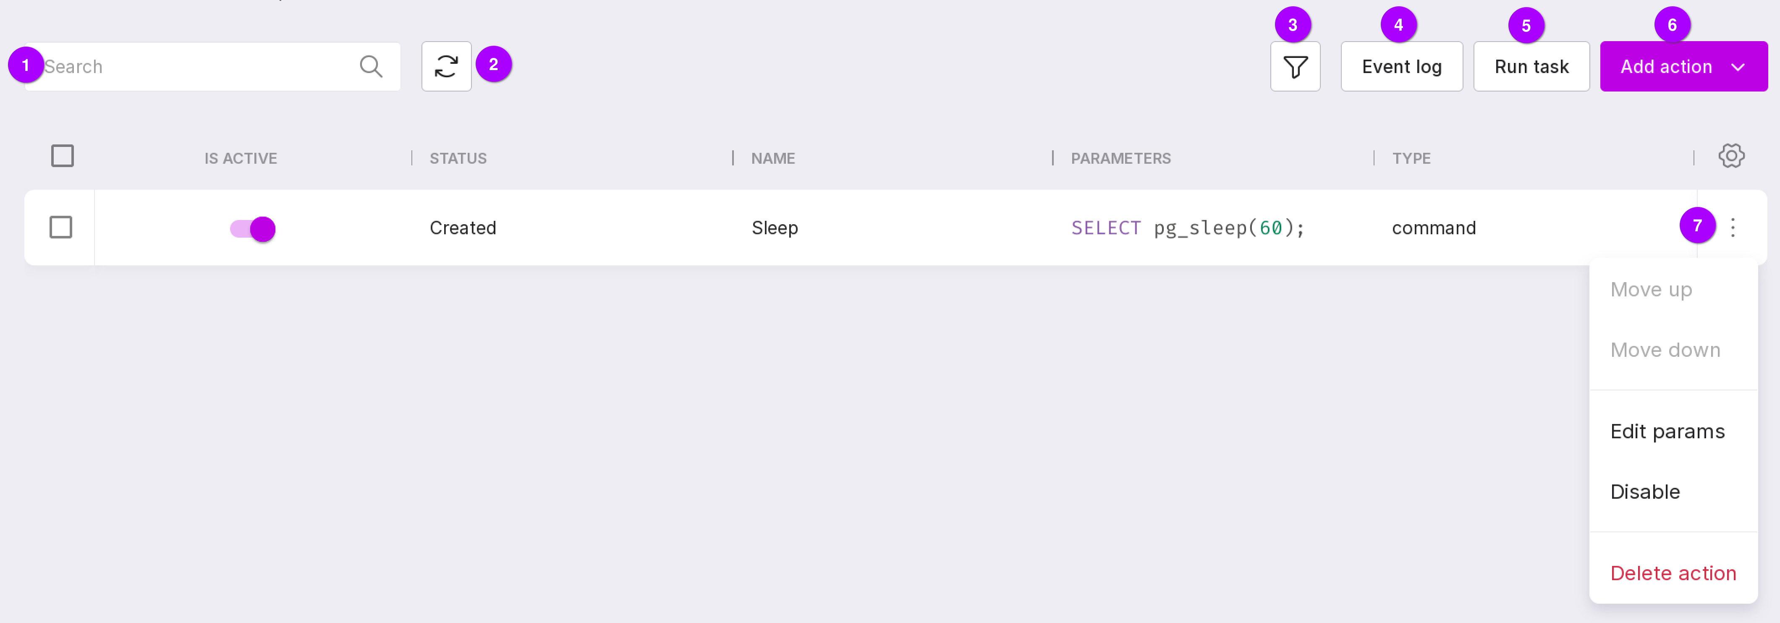1780x623 pixels.
Task: Click the refresh actions icon
Action: pos(446,66)
